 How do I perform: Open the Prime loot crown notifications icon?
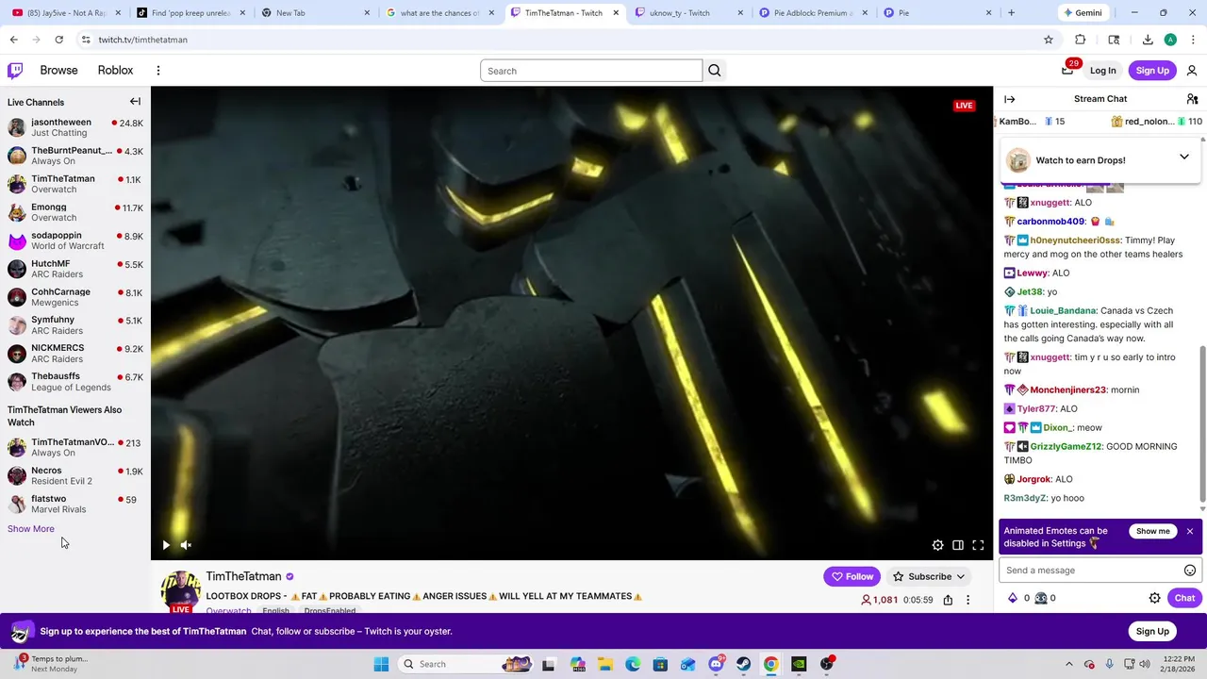pyautogui.click(x=1067, y=70)
